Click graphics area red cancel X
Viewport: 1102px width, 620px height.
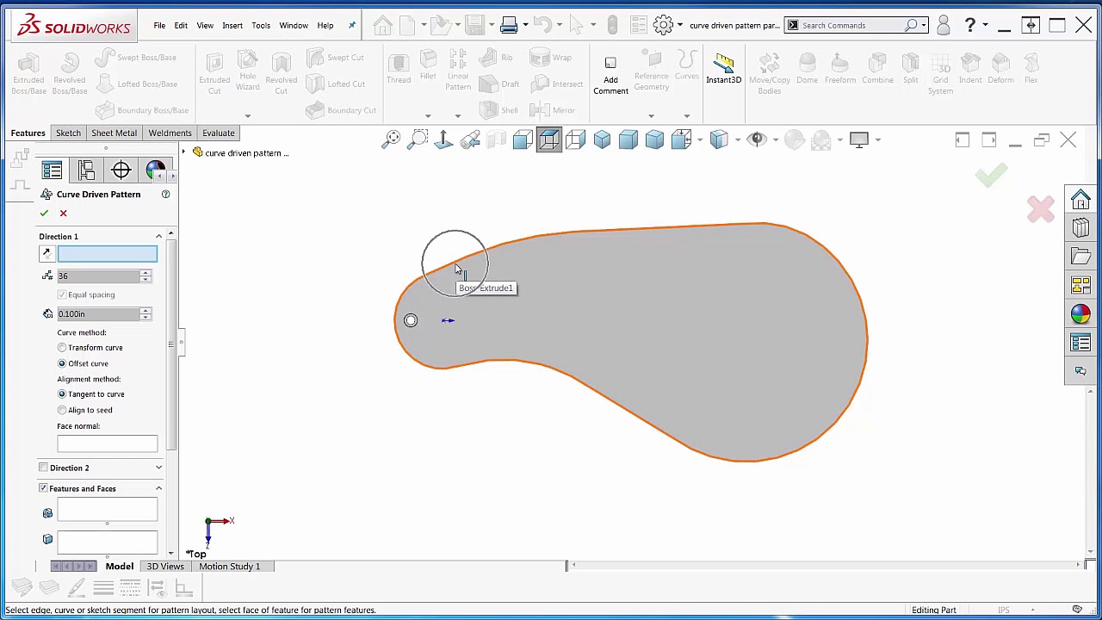[x=1041, y=209]
